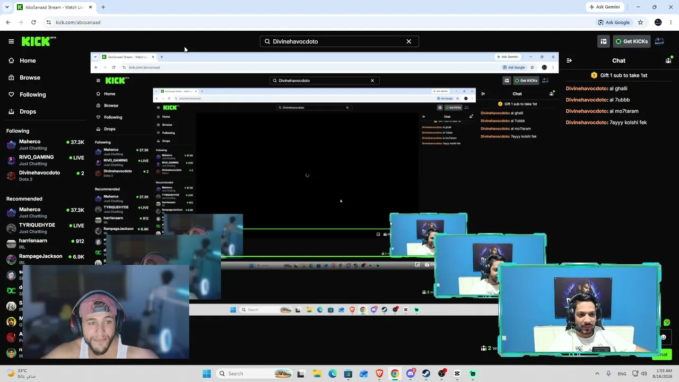Close the AboSanaad Stream tab
Screen dimensions: 679x382
(91, 7)
